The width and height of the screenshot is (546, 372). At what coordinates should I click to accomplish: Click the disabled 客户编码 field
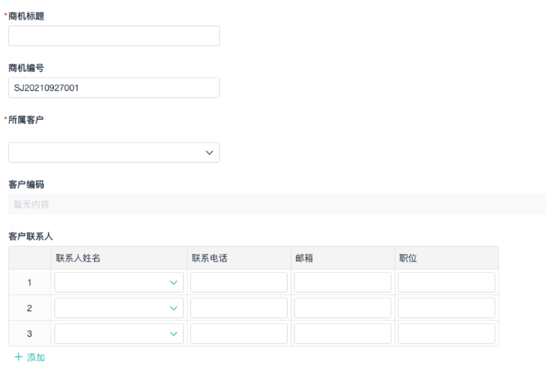click(x=277, y=205)
